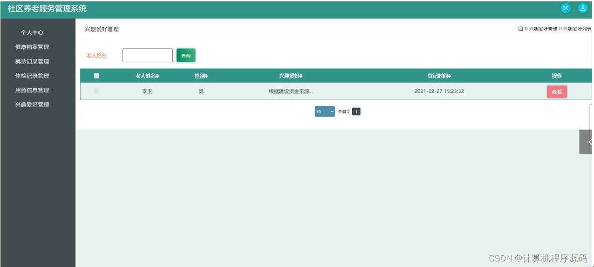Image resolution: width=594 pixels, height=267 pixels.
Task: Click the pink 查看 button for 李玉
Action: pyautogui.click(x=557, y=91)
